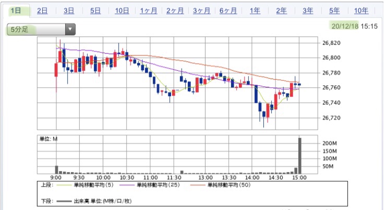Switch to the 6ヶ月 tab

228,11
